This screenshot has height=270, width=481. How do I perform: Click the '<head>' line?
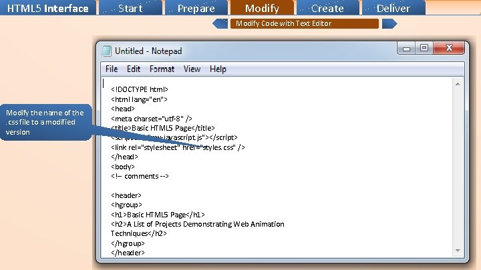(123, 109)
